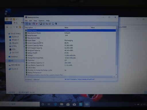Viewport: 147px width, 110px height.
Task: Select the Critical Bias row
Action: (x=70, y=68)
